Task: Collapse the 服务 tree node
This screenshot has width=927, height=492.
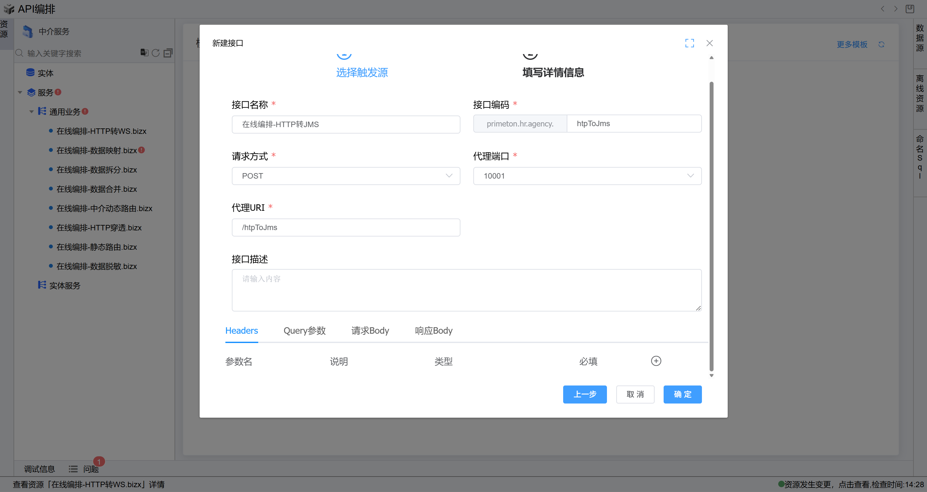Action: [x=20, y=92]
